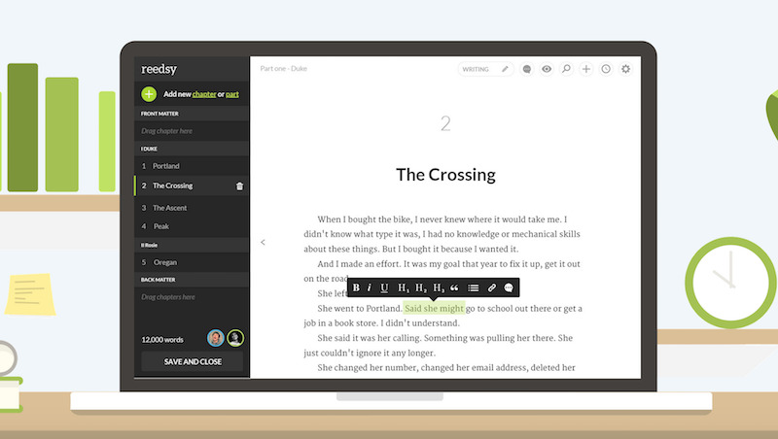Underline the highlighted text
The height and width of the screenshot is (439, 778).
[x=384, y=287]
